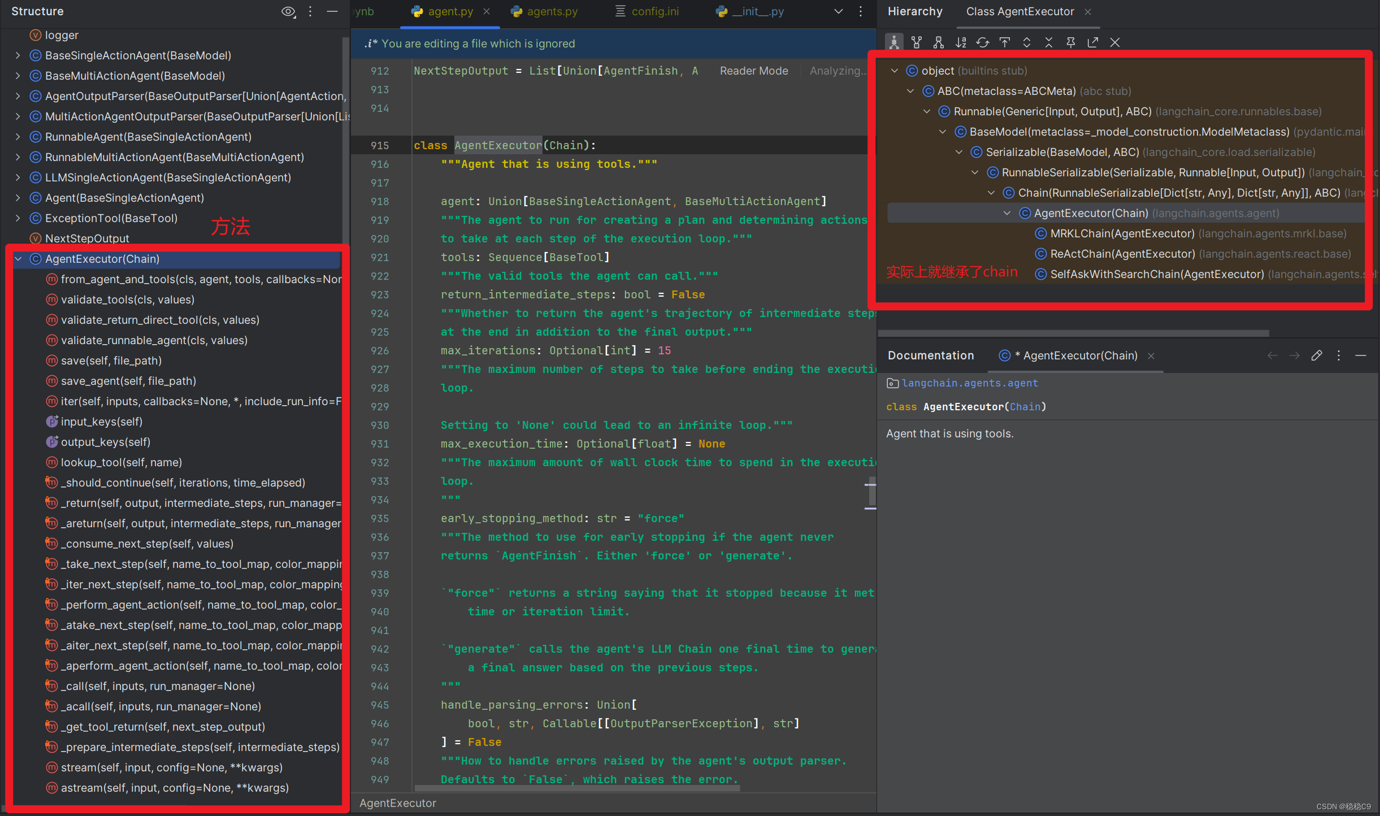
Task: Hide the Documentation panel with the minimize icon
Action: [x=1361, y=355]
